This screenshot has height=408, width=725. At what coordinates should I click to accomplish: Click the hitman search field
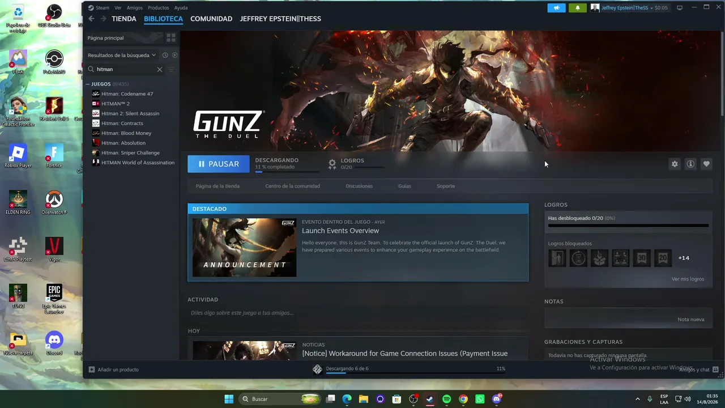pyautogui.click(x=125, y=69)
